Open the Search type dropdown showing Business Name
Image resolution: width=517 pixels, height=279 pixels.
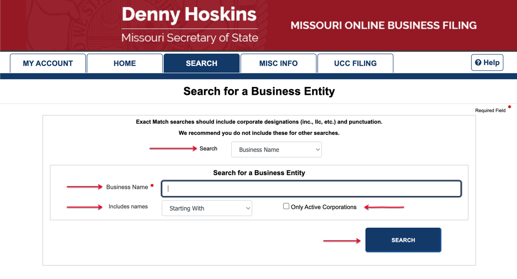click(276, 149)
